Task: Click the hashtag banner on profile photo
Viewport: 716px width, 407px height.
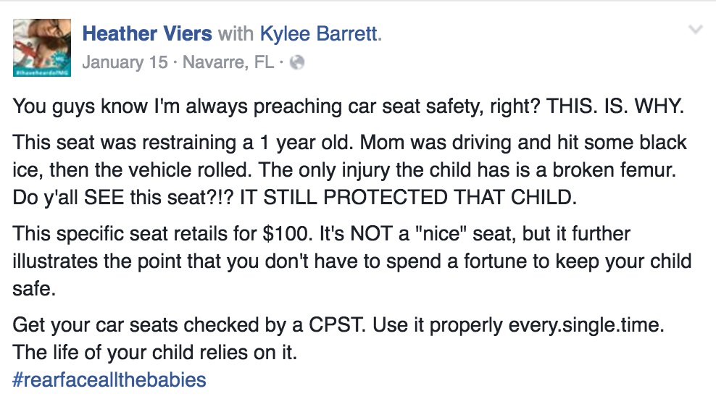Action: [42, 73]
